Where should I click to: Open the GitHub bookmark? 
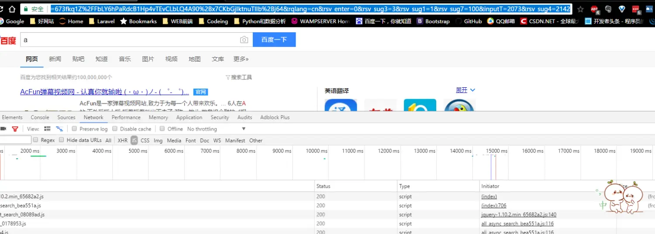pos(468,21)
